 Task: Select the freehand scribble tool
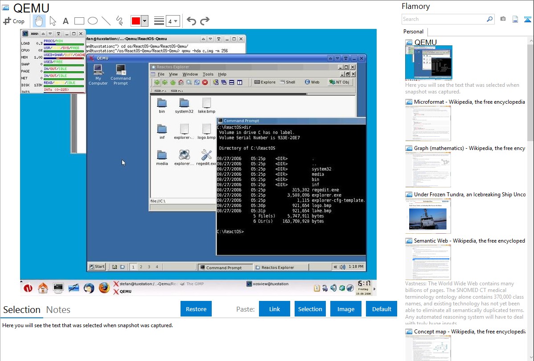pos(119,21)
